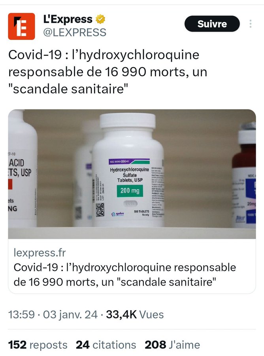Open the L'Express display name
This screenshot has height=356, width=264.
(68, 19)
